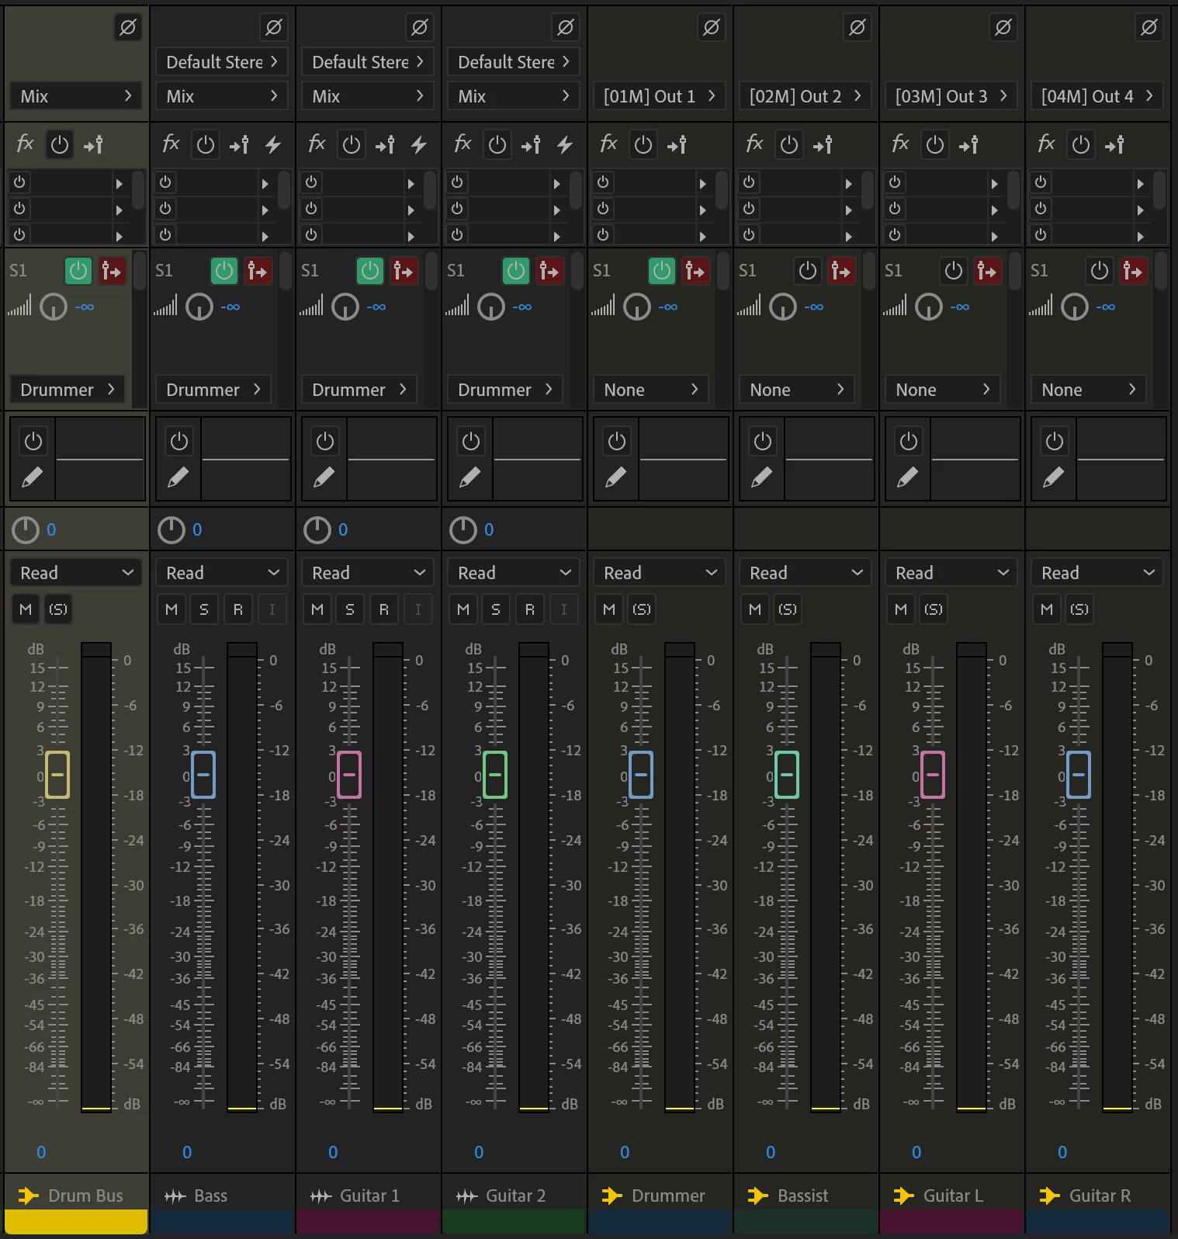Click the send level knob on Drummer bus
Image resolution: width=1178 pixels, height=1239 pixels.
[637, 307]
